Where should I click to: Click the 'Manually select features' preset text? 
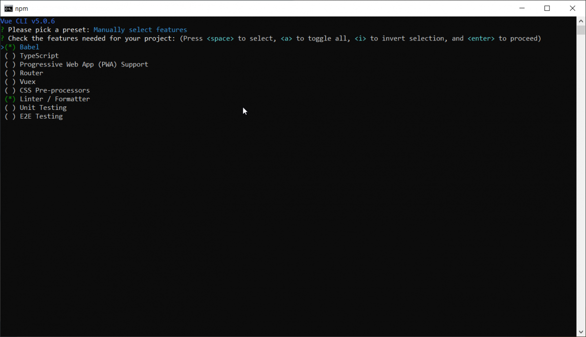click(x=140, y=29)
